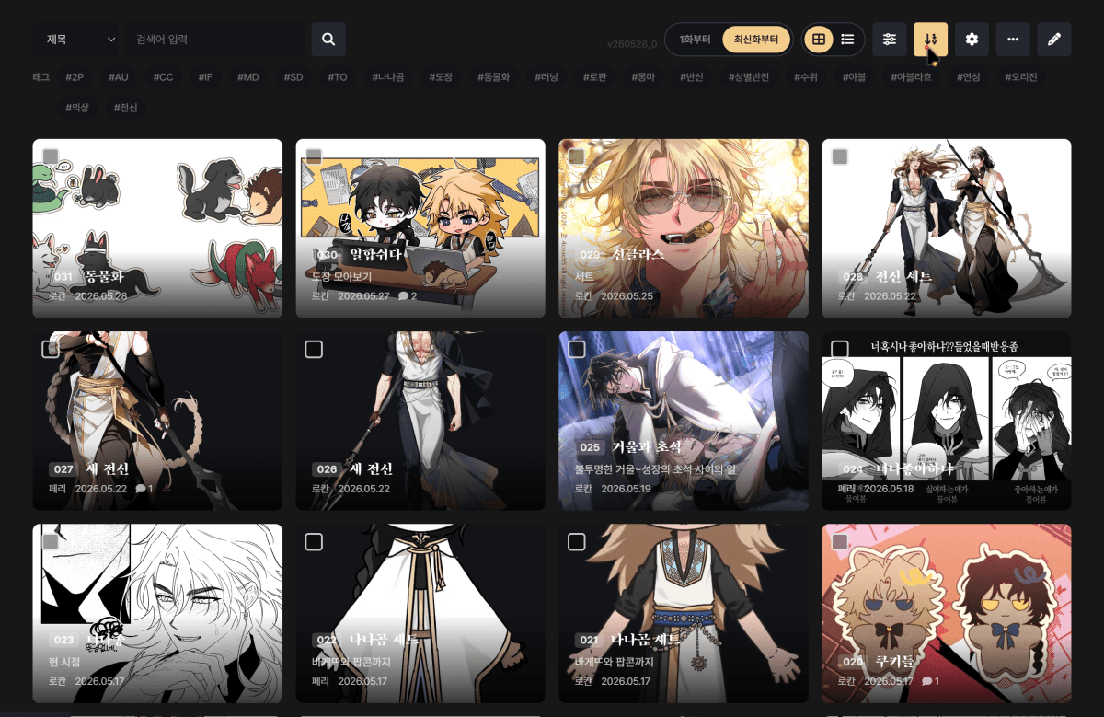The height and width of the screenshot is (717, 1104).
Task: Filter by #나나곰 tag
Action: click(x=387, y=77)
